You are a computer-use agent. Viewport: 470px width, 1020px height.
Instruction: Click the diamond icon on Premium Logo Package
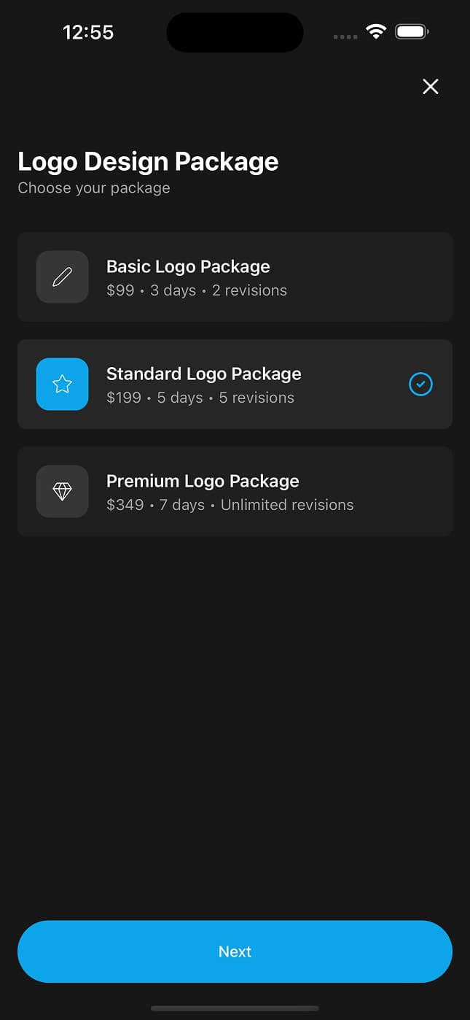[62, 491]
